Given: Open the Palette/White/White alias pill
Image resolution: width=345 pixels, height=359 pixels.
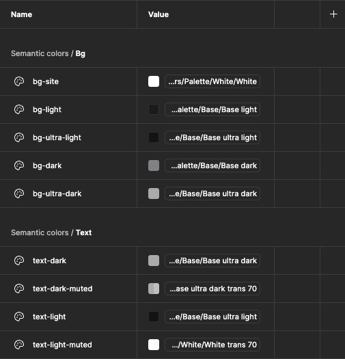Looking at the screenshot, I should point(212,81).
